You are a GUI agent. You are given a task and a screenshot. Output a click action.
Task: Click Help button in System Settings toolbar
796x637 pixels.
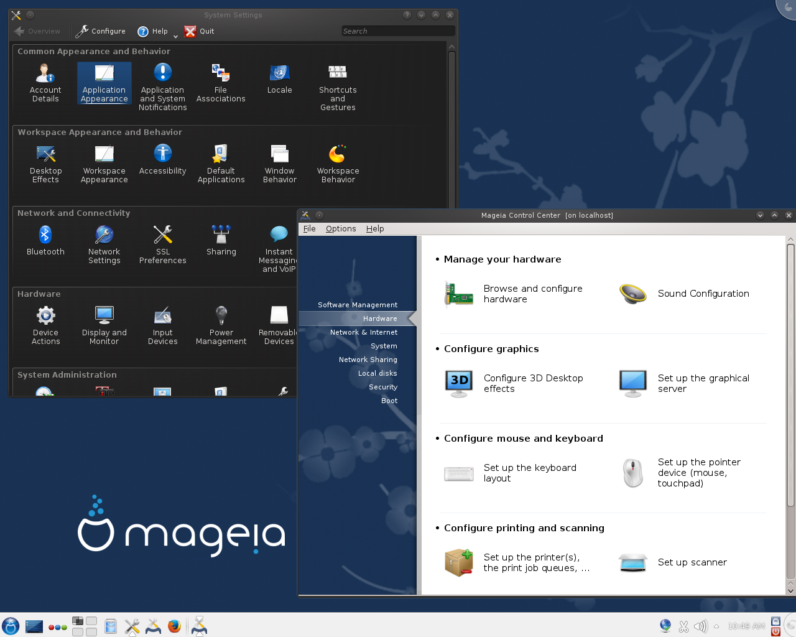(153, 31)
